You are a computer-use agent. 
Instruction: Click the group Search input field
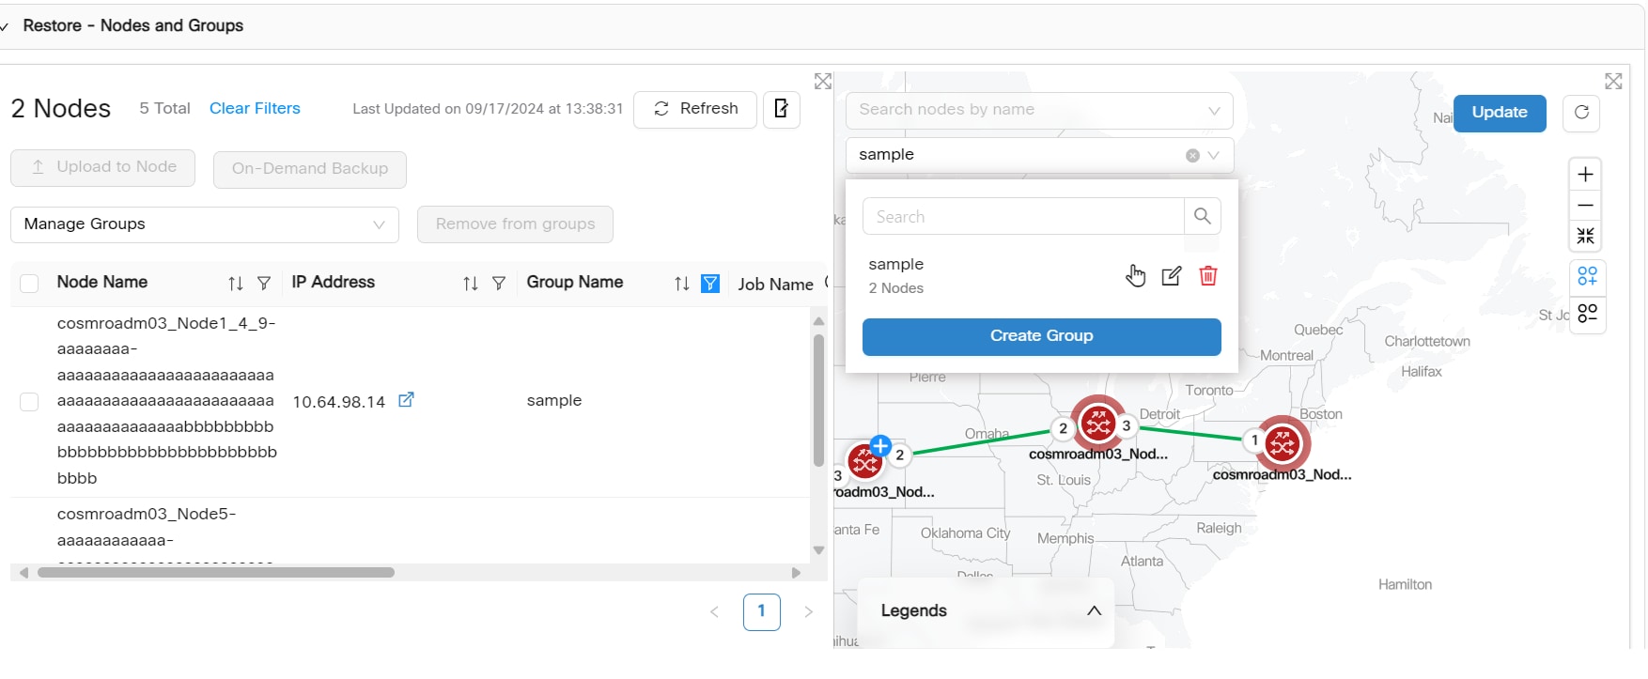pos(1023,217)
